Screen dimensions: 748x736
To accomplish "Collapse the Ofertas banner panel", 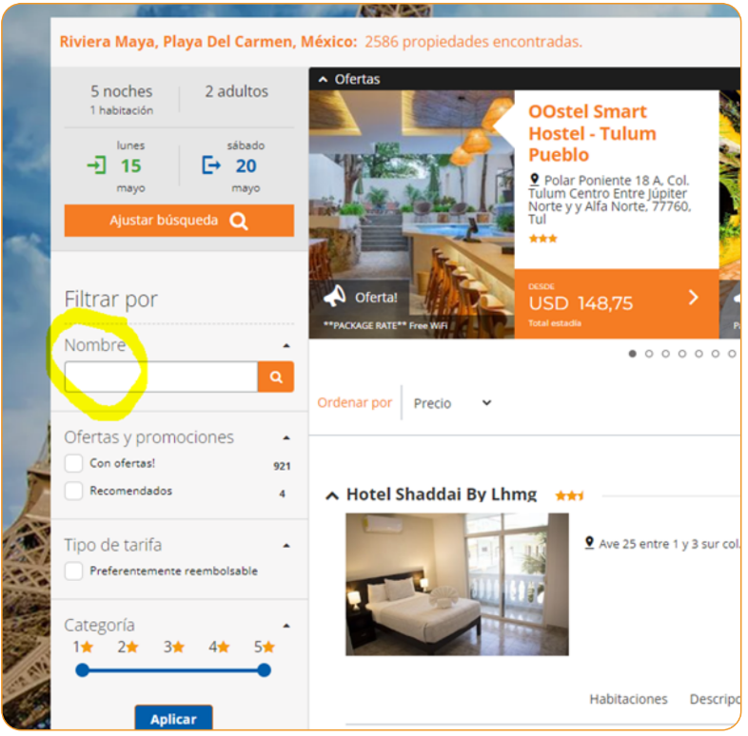I will tap(323, 80).
